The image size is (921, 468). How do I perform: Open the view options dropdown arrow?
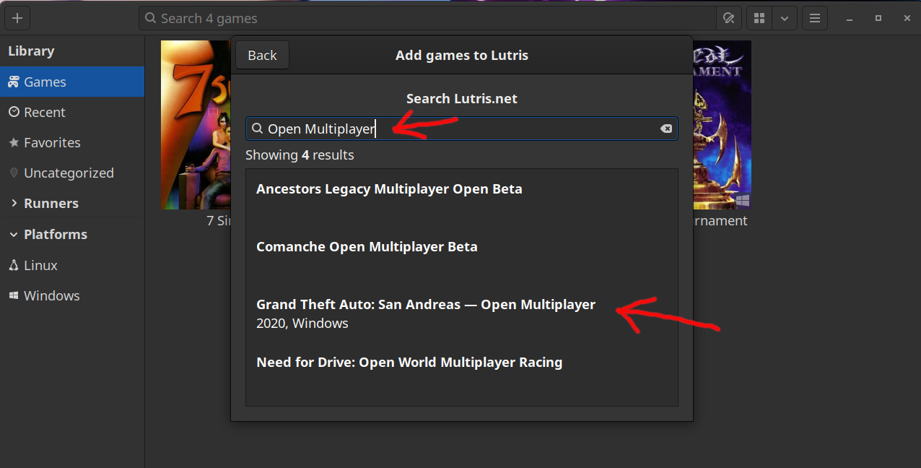coord(785,18)
